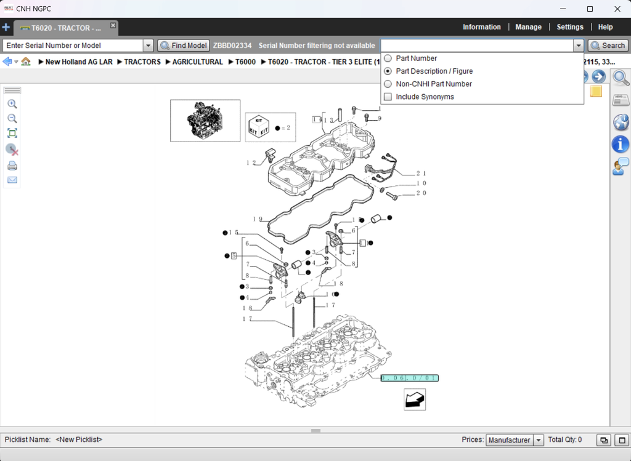Focus the parts search text field
Image resolution: width=631 pixels, height=461 pixels.
point(477,46)
